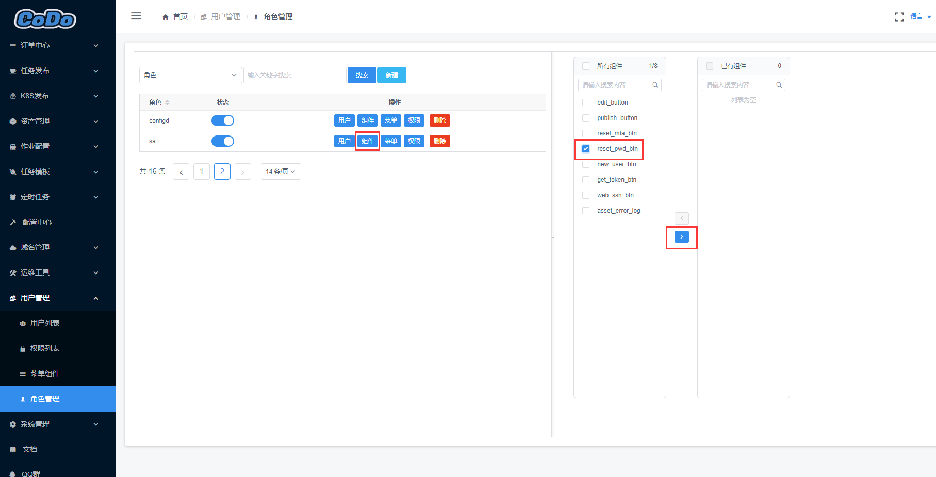The image size is (936, 477).
Task: Click the hamburger menu collapse icon
Action: (x=136, y=16)
